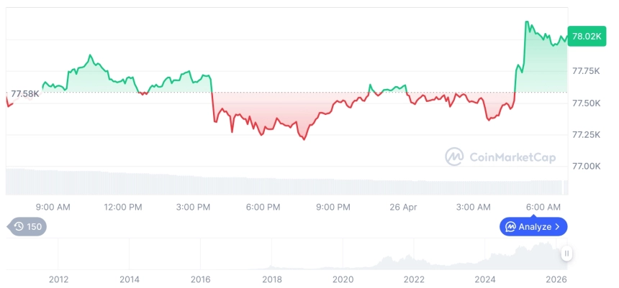The width and height of the screenshot is (619, 288).
Task: Click the volume bars strip below the chart
Action: click(288, 184)
